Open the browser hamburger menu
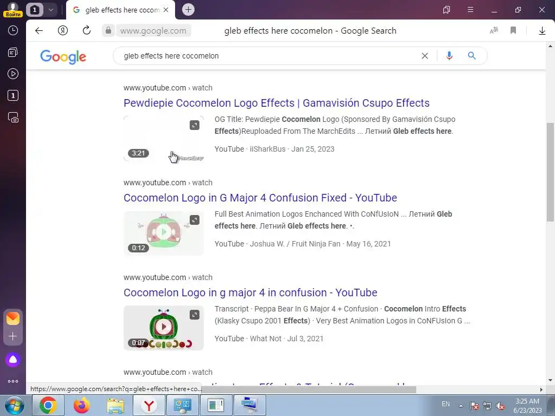555x416 pixels. 470,10
